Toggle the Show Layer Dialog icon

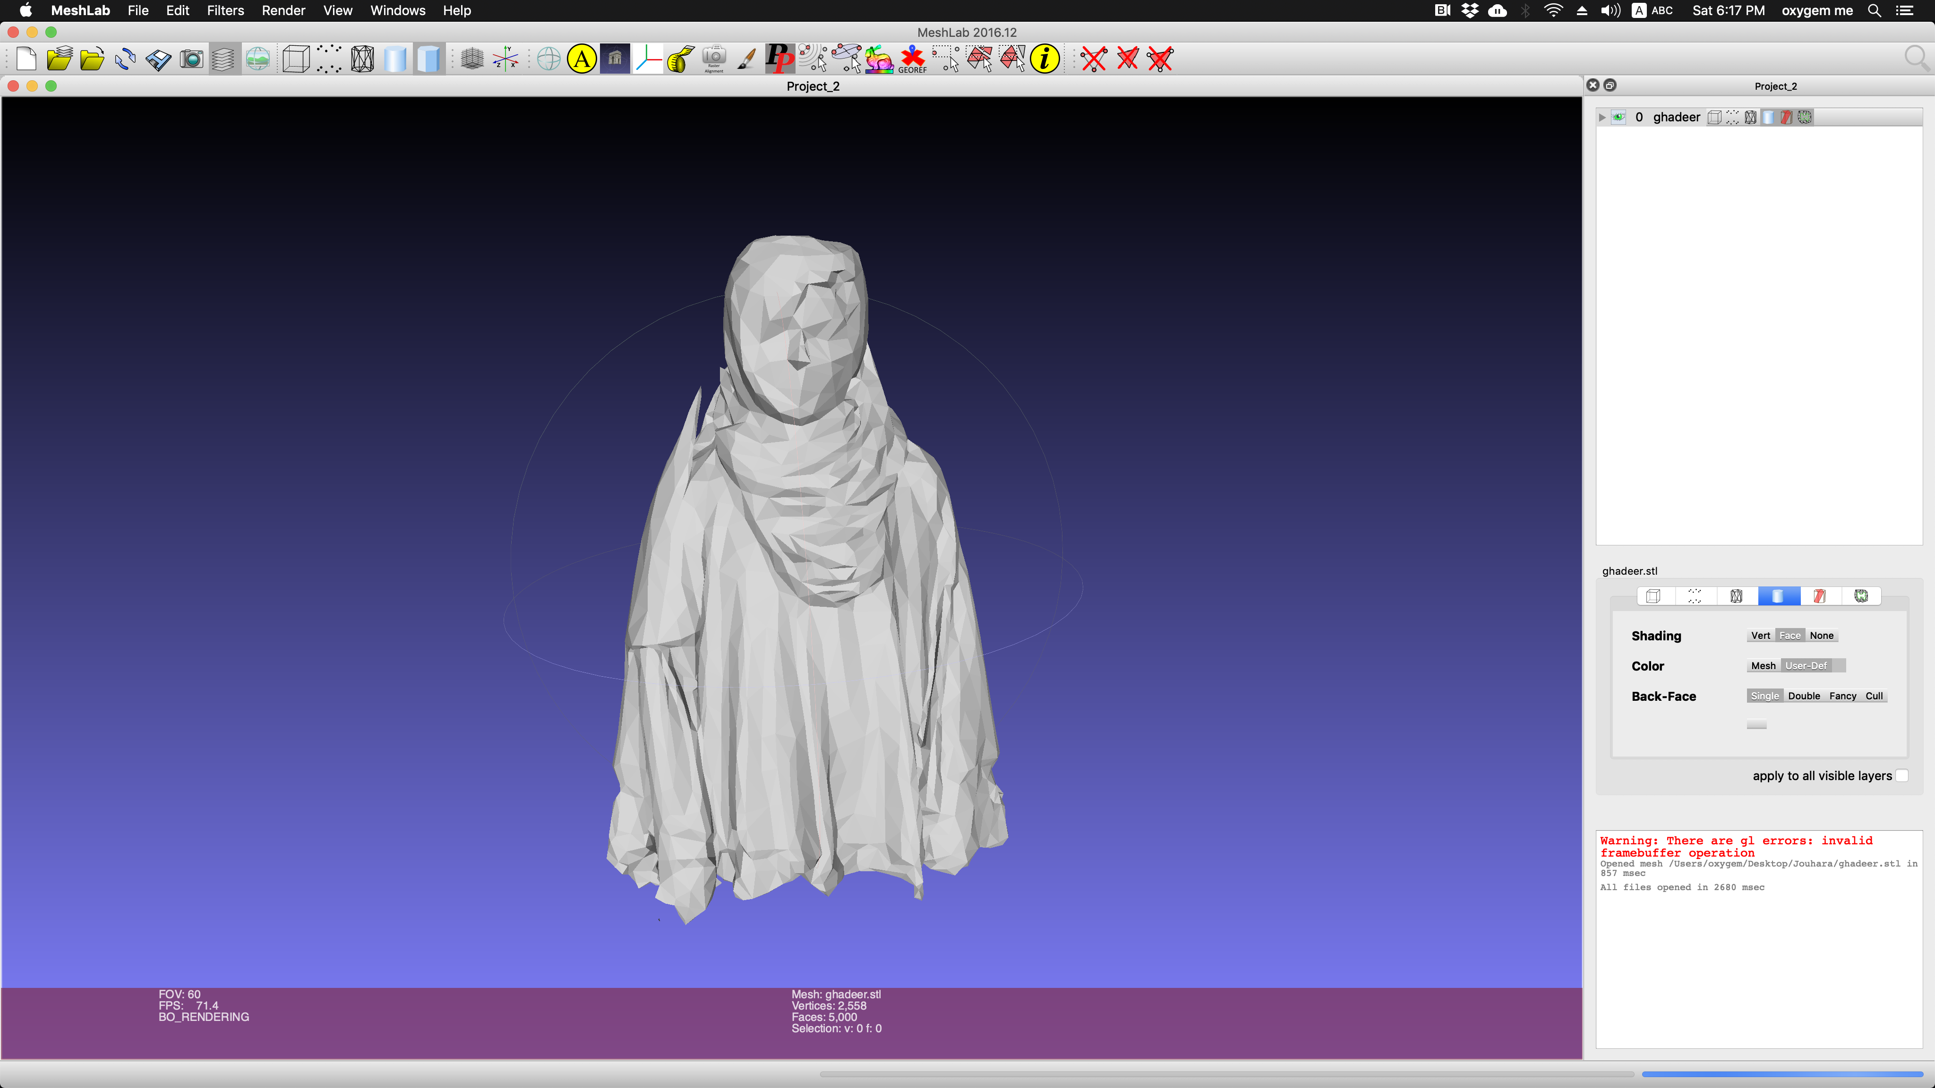[224, 59]
